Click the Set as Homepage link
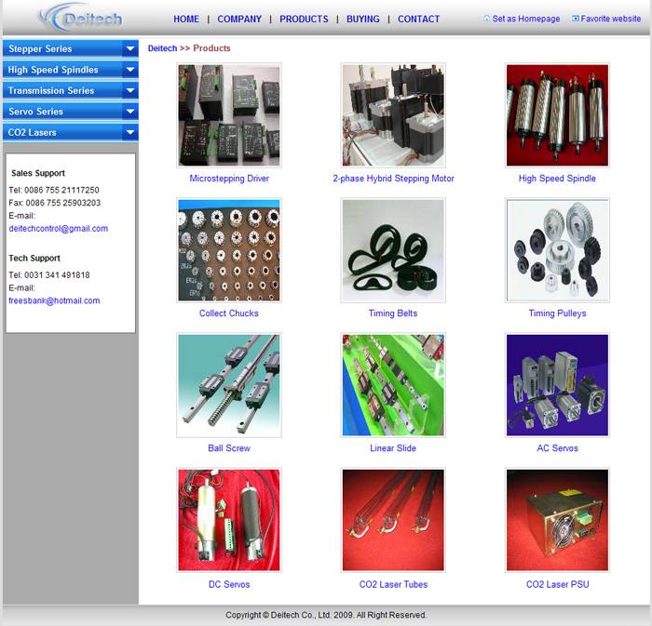652x626 pixels. point(526,19)
